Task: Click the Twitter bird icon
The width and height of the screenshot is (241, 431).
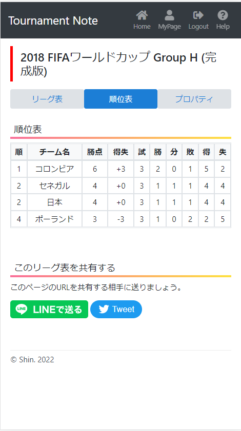Action: tap(104, 309)
